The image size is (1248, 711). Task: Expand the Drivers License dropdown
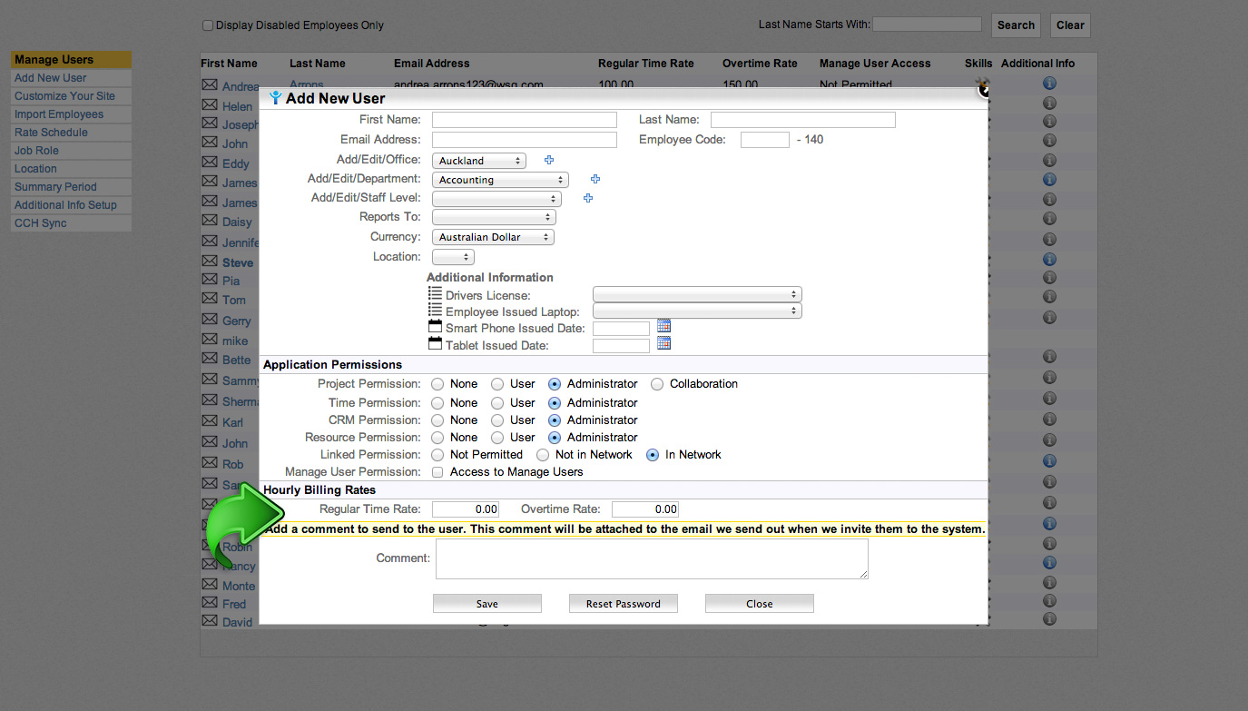[696, 294]
